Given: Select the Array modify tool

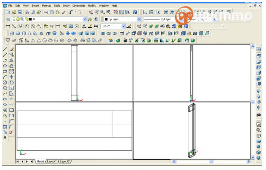Looking at the screenshot, I should click(x=11, y=72).
